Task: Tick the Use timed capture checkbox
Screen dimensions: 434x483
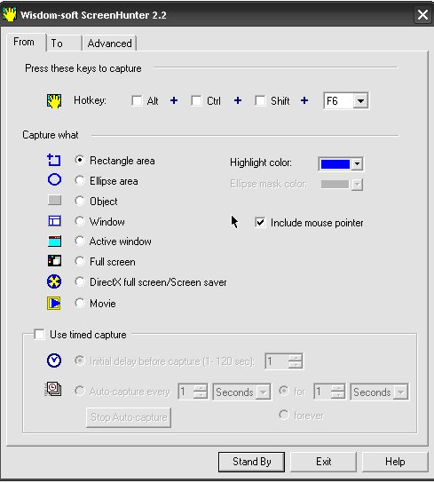Action: coord(39,334)
